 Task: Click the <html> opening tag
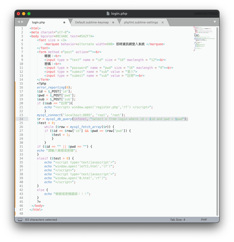[x=35, y=28]
